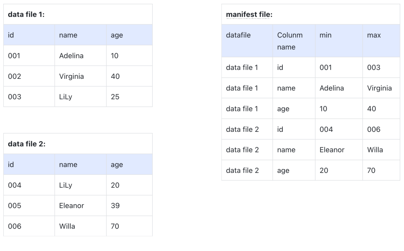404x251 pixels.
Task: Select the 'Eleanor' cell in data file 2
Action: click(x=71, y=205)
